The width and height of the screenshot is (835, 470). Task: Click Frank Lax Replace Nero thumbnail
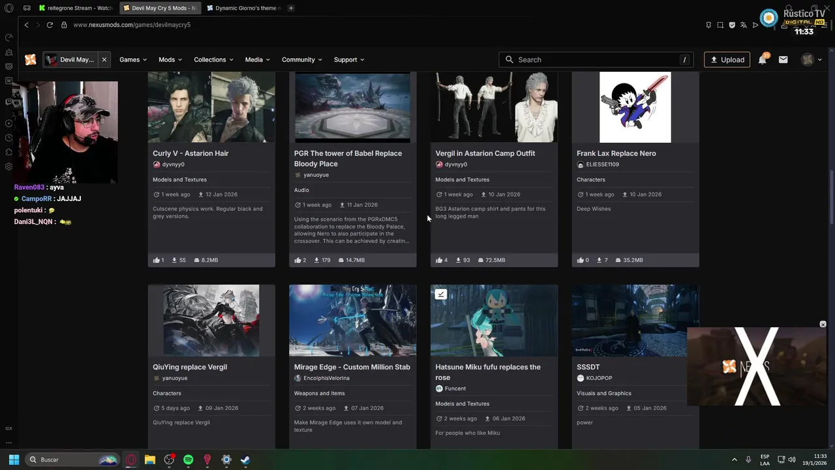click(635, 107)
